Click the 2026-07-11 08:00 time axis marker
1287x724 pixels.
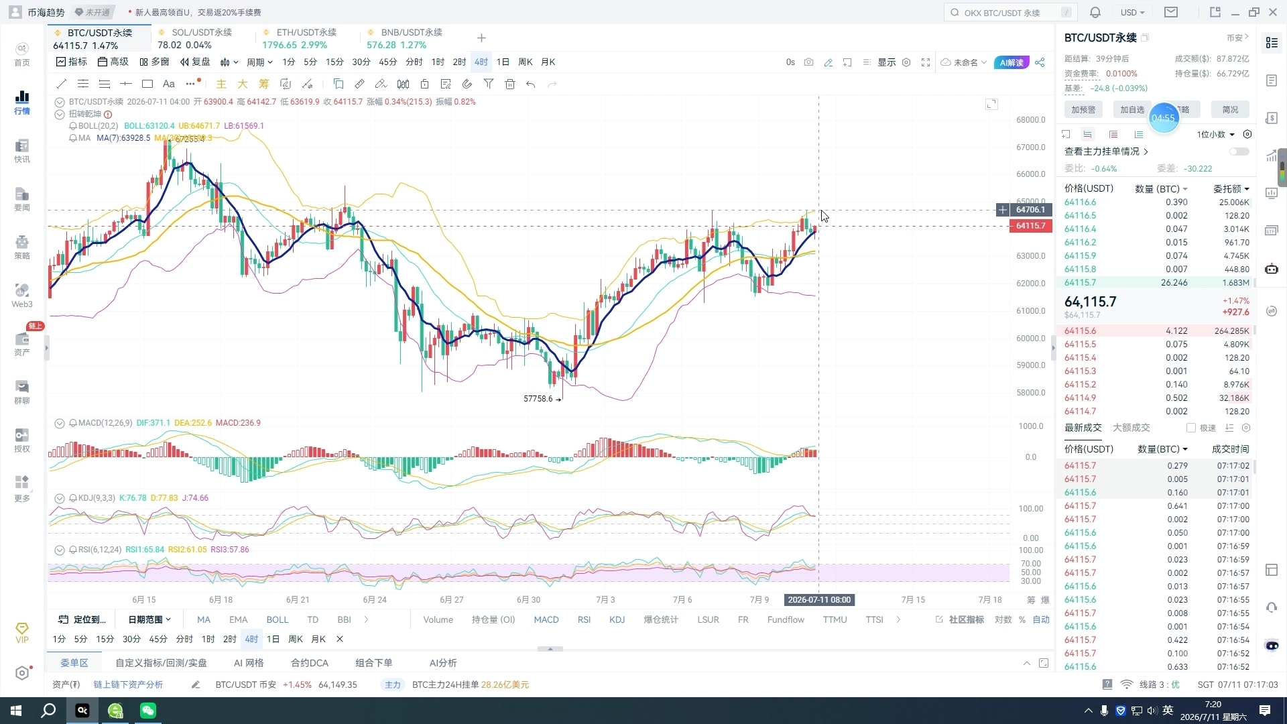[819, 600]
